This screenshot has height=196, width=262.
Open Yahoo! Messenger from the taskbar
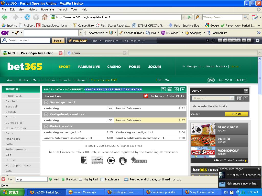pyautogui.click(x=85, y=192)
